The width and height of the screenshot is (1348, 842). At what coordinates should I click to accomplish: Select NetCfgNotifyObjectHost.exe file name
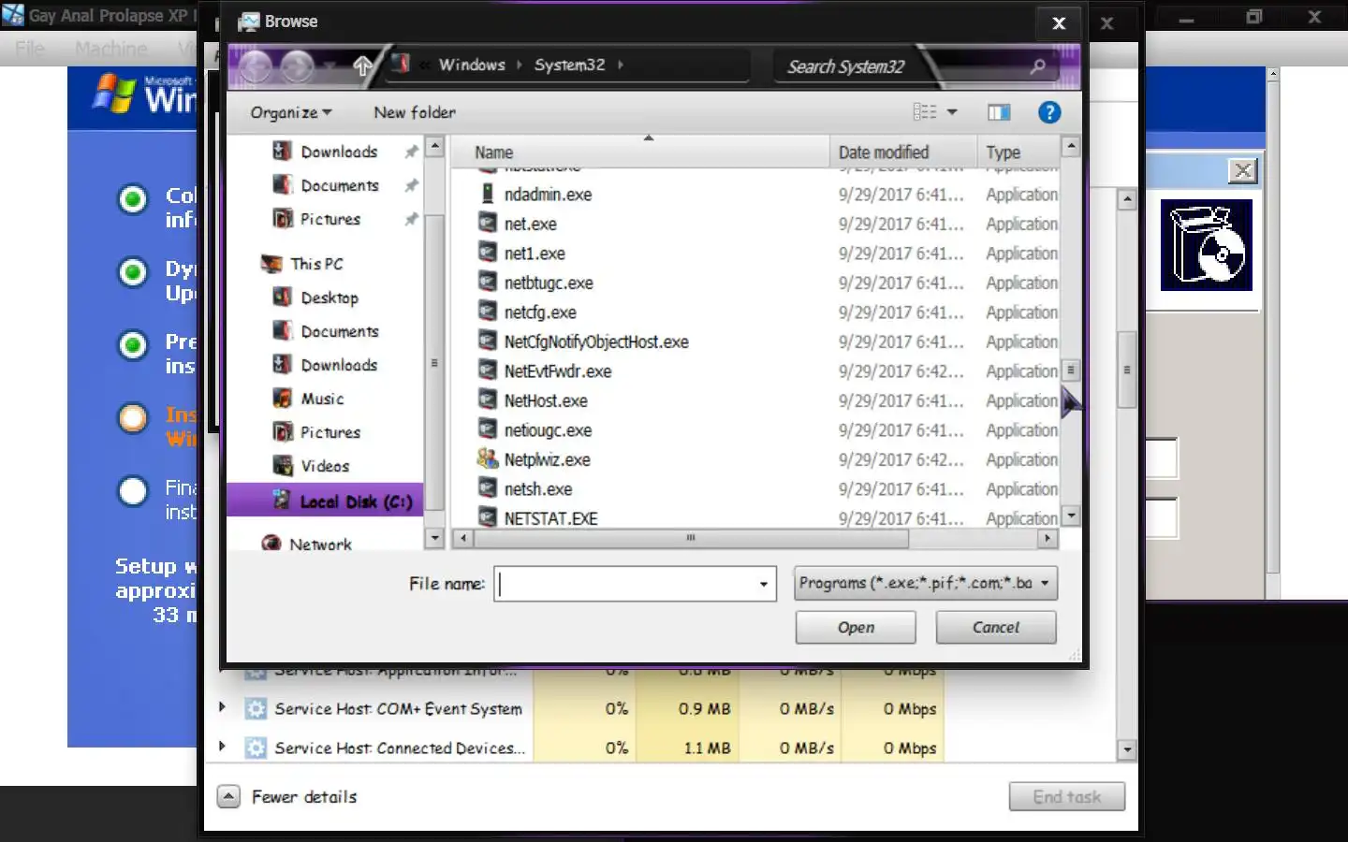click(x=596, y=341)
